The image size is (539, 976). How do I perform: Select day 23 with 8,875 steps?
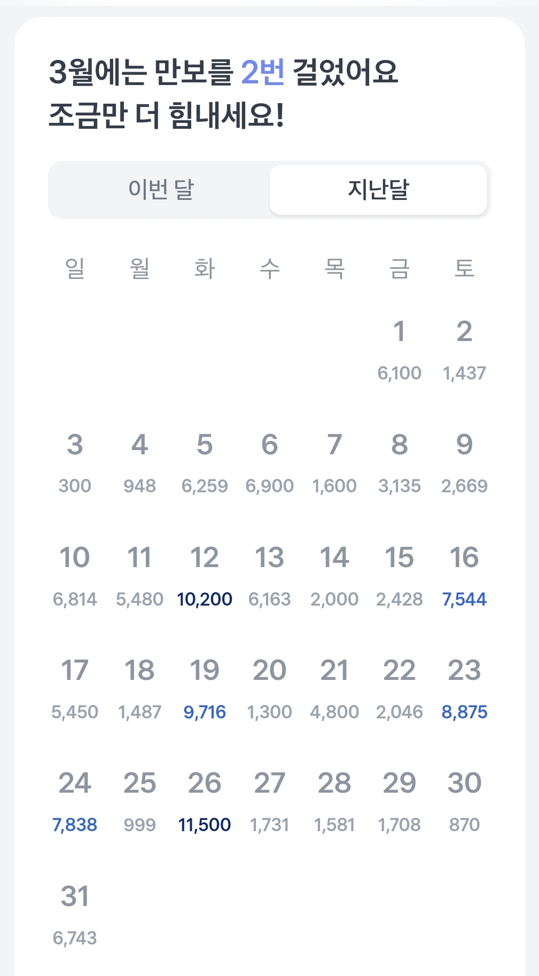(x=464, y=689)
